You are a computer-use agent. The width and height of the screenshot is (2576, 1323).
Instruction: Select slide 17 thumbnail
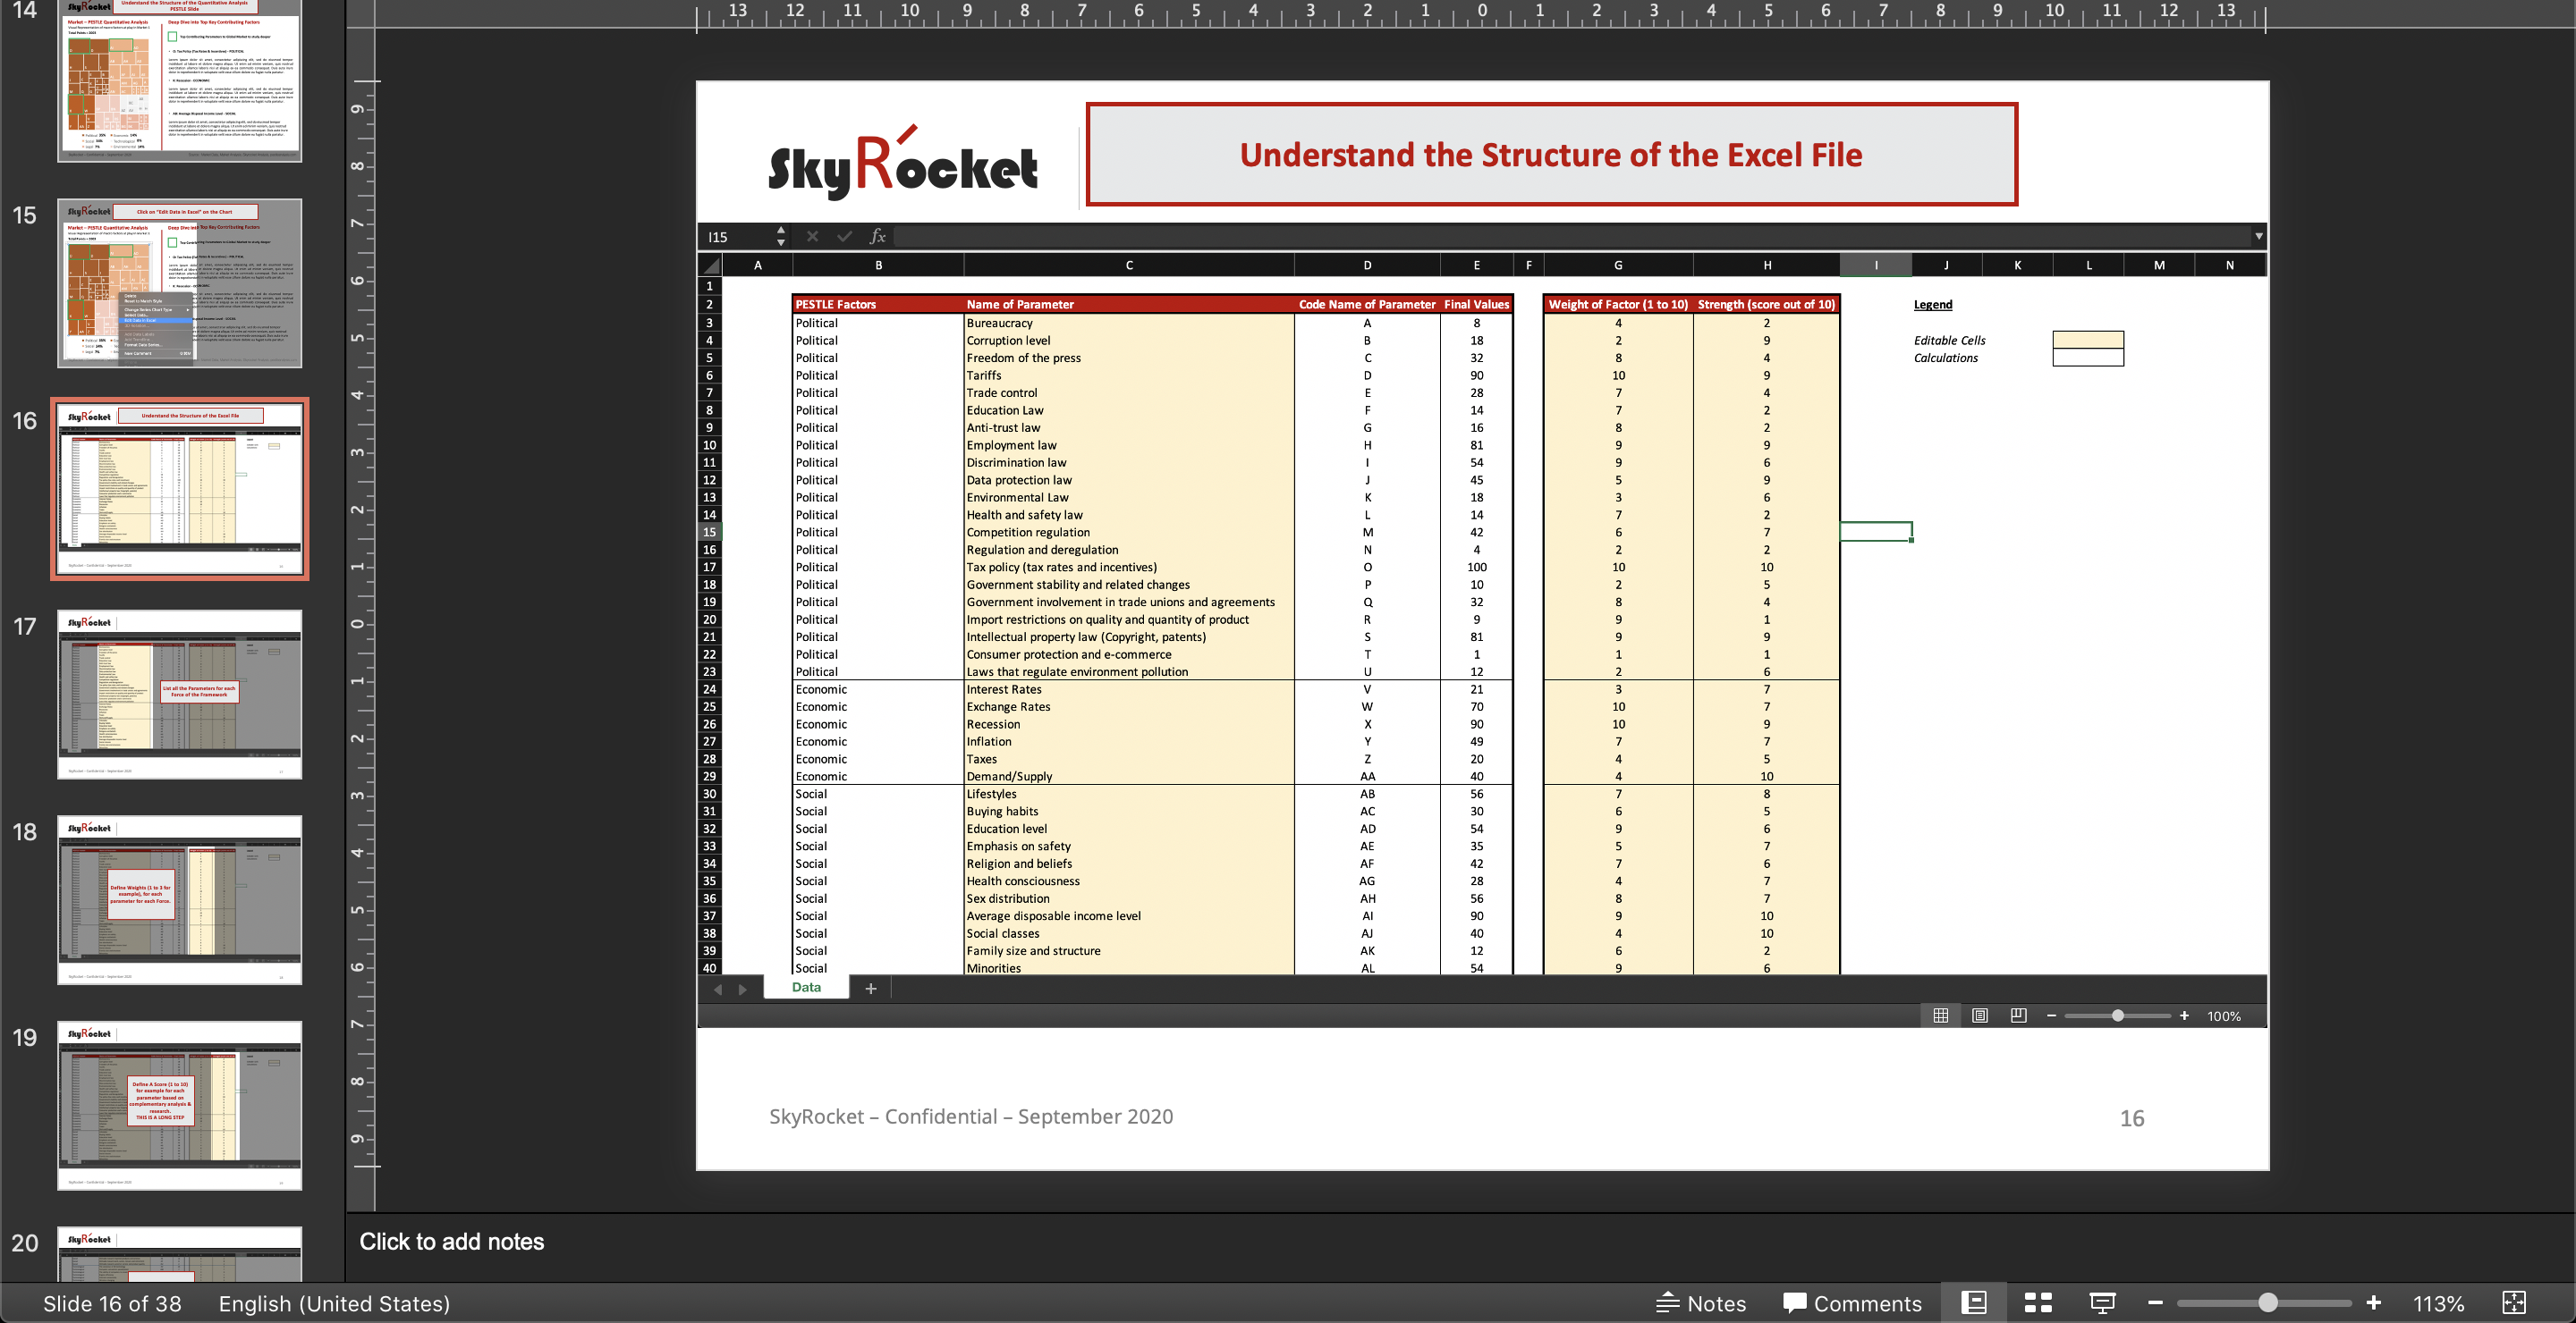(x=180, y=695)
